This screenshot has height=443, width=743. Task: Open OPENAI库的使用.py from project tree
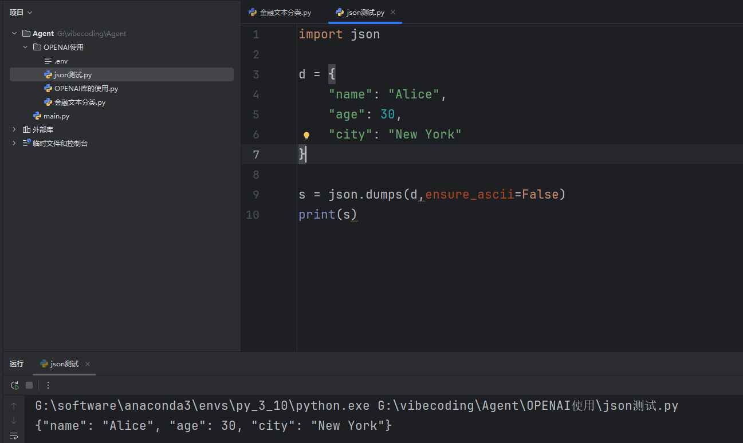coord(86,88)
